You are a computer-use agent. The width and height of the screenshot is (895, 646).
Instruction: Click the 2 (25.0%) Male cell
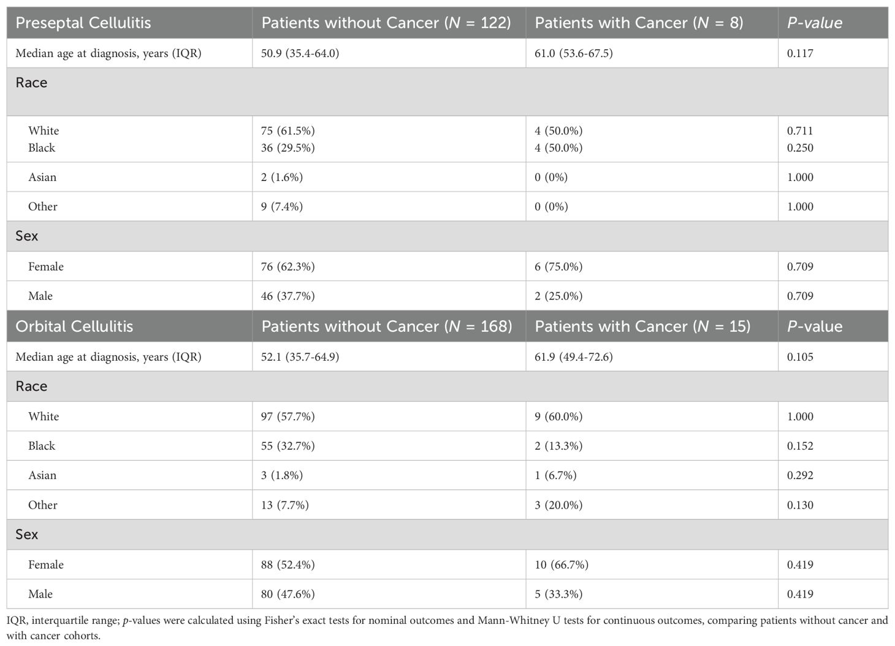tap(558, 296)
